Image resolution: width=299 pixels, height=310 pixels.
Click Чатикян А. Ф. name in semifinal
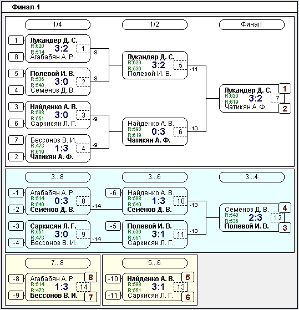pyautogui.click(x=149, y=140)
